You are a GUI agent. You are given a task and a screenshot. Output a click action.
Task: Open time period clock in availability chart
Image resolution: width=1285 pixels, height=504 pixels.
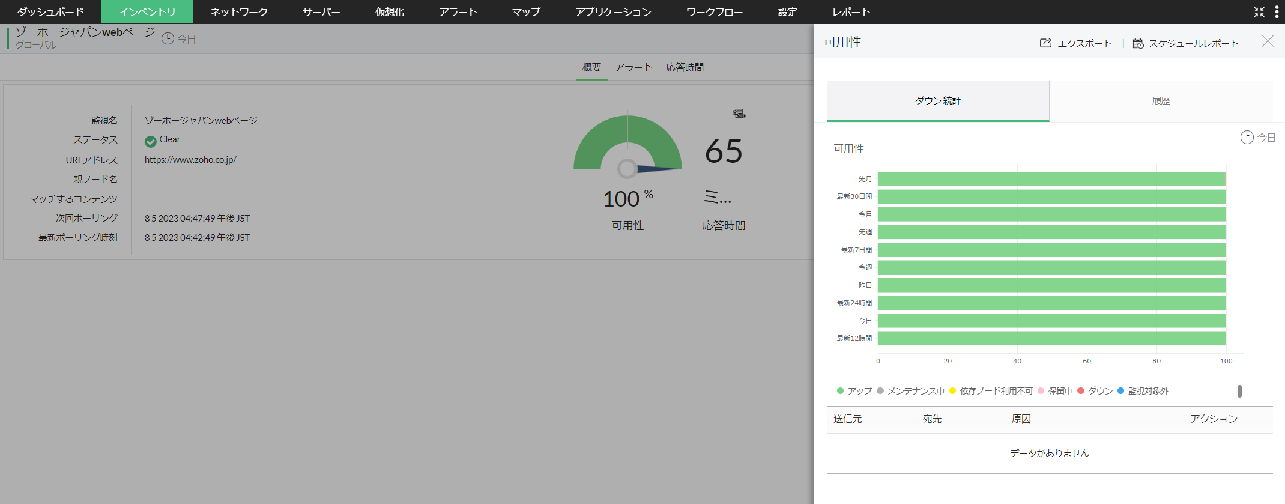tap(1247, 138)
